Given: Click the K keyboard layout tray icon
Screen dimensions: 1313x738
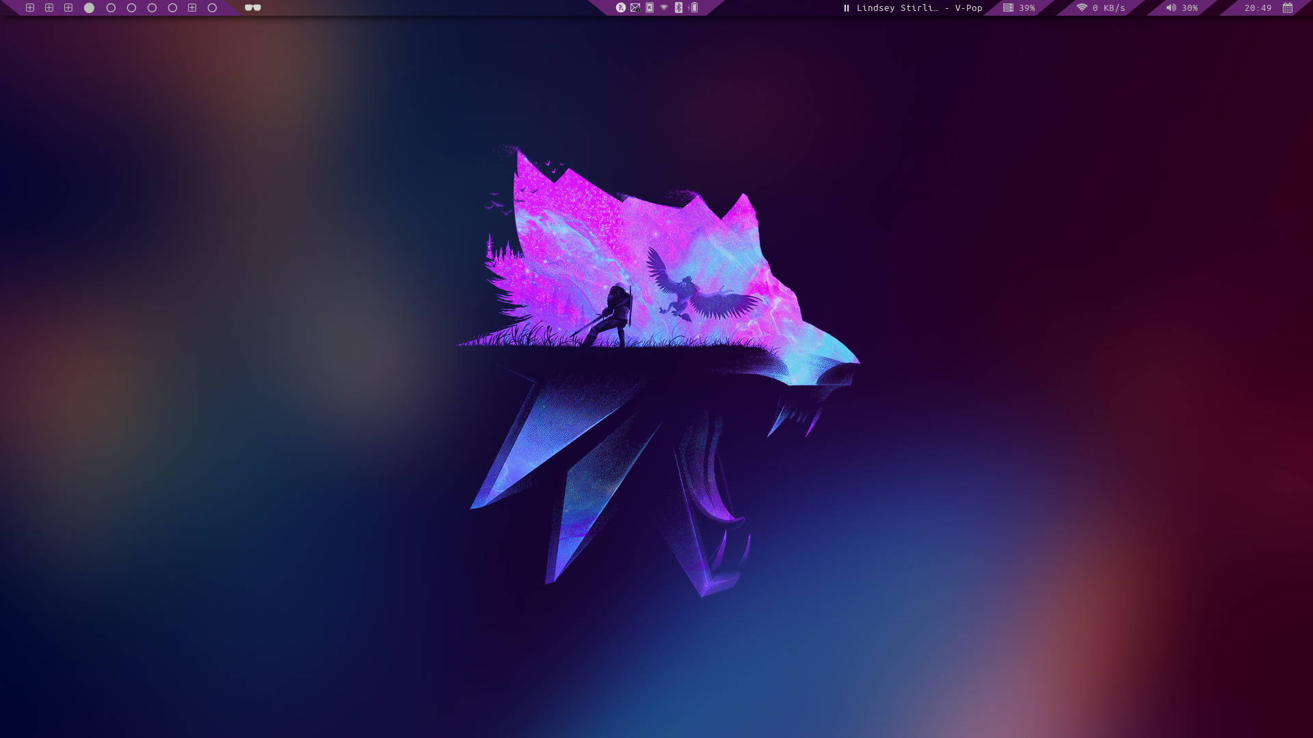Looking at the screenshot, I should tap(650, 8).
